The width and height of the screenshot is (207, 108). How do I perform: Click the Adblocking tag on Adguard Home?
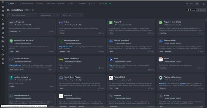(x=163, y=33)
